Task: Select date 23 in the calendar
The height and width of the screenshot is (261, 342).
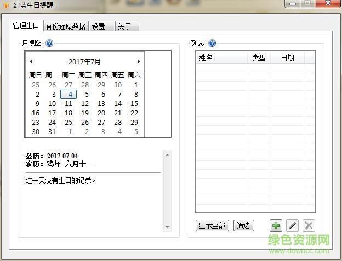Action: [36, 122]
